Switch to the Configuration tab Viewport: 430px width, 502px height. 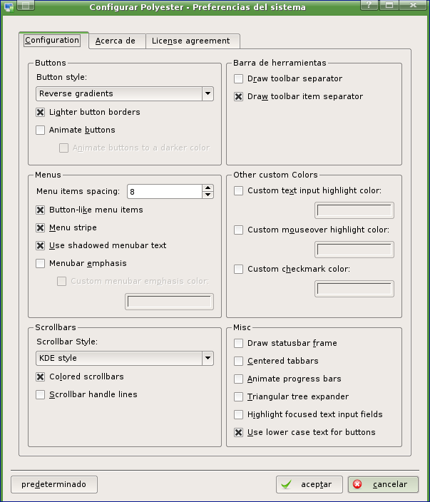[x=52, y=41]
